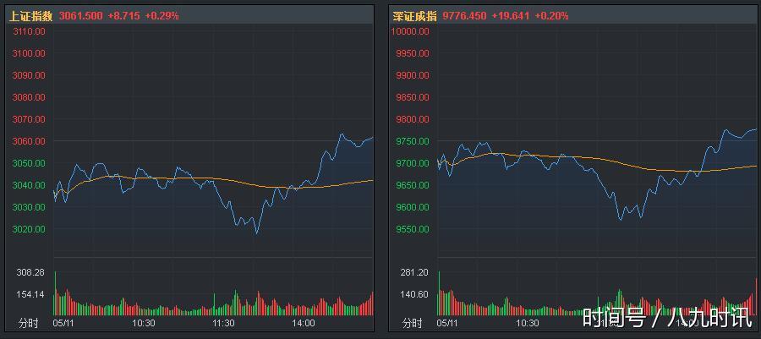Screen dimensions: 761x339
Task: Click the 10:30 time marker on 深证成指 chart
Action: (x=527, y=323)
